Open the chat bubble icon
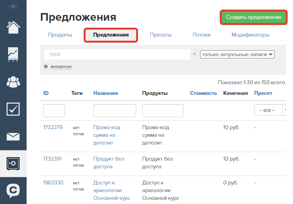Viewport: 293px width, 204px height. click(x=13, y=191)
